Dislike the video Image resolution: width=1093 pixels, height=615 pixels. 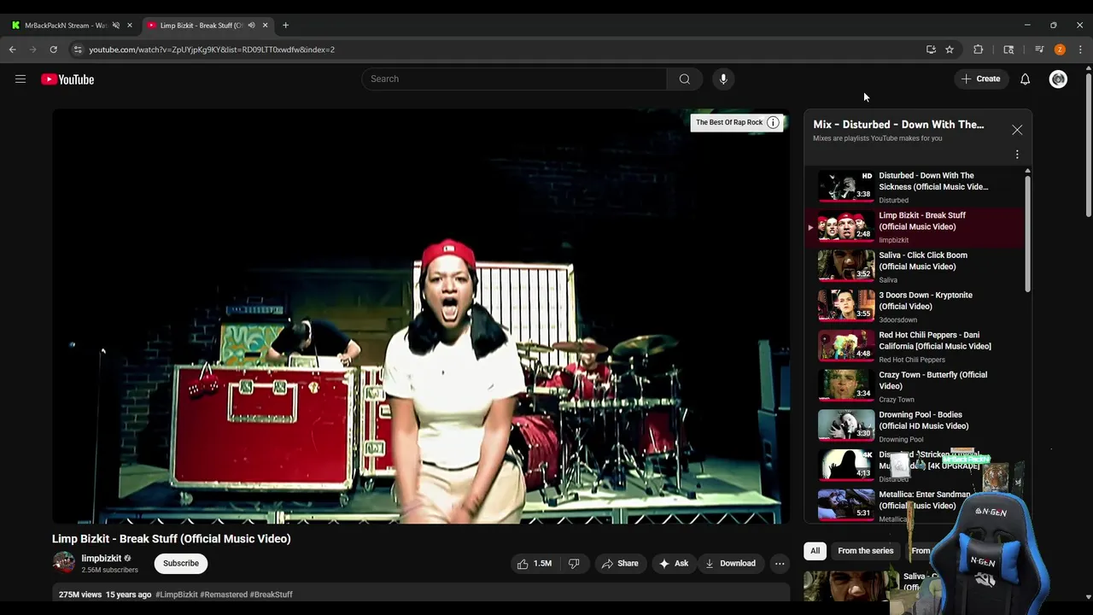click(x=574, y=564)
